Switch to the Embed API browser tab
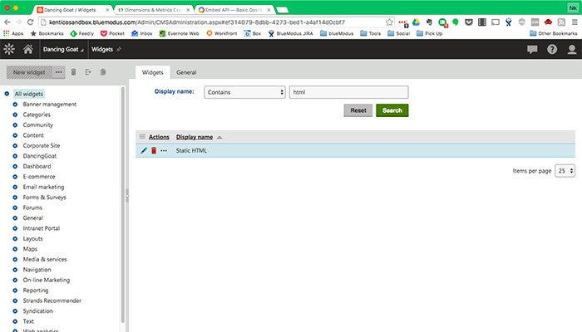 pyautogui.click(x=234, y=10)
